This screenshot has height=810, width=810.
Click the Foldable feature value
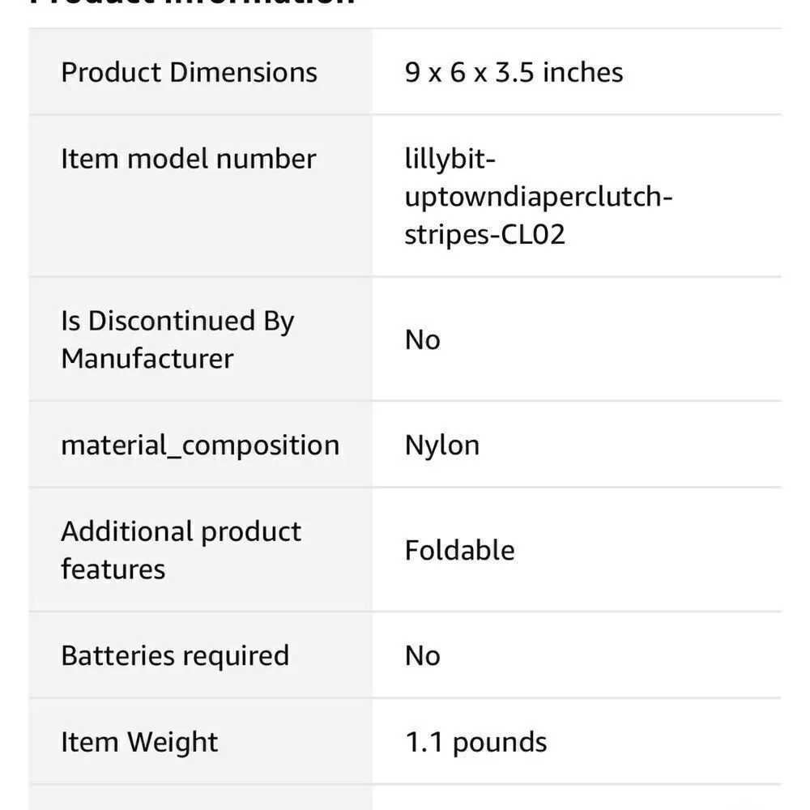460,550
